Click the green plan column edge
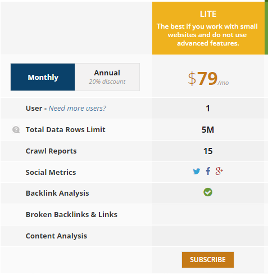268x275 pixels. (266, 27)
